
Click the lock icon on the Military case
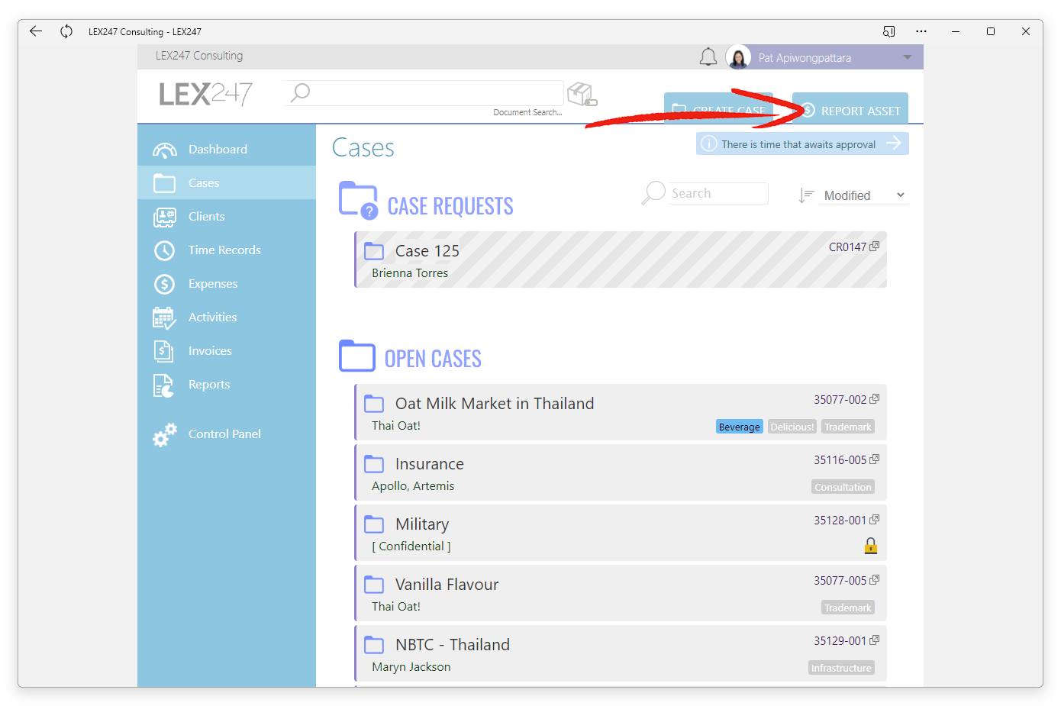(x=870, y=546)
